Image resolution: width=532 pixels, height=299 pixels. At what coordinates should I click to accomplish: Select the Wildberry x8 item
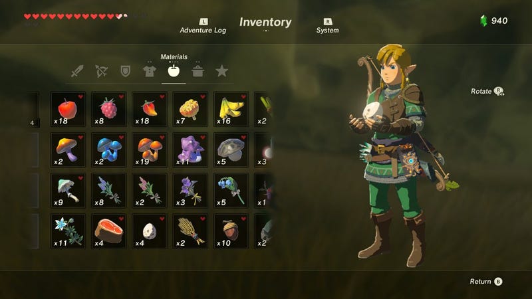pyautogui.click(x=108, y=109)
